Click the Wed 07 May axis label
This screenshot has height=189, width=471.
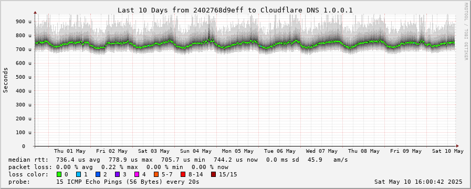click(x=322, y=151)
